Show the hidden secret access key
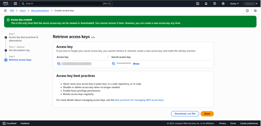The image size is (261, 126). click(x=136, y=64)
